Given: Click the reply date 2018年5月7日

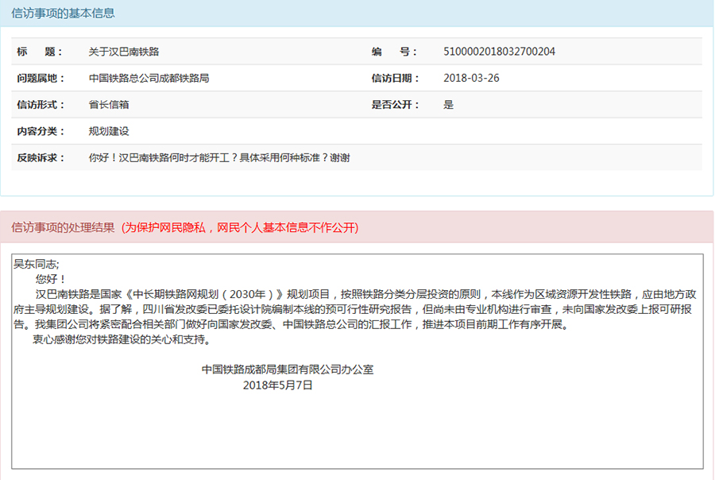Looking at the screenshot, I should pos(277,385).
